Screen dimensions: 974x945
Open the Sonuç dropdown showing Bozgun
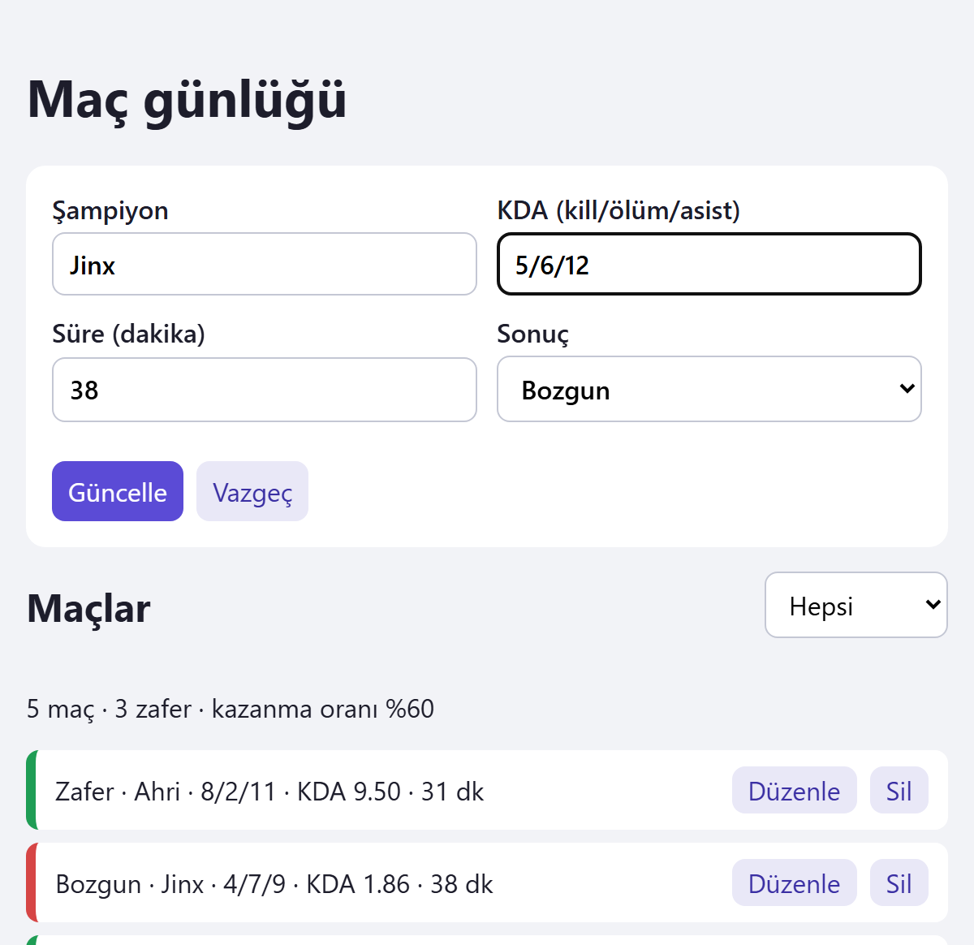[x=709, y=389]
